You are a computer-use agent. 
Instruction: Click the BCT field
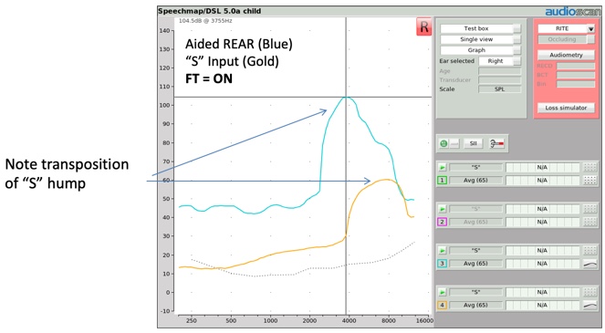[x=575, y=75]
